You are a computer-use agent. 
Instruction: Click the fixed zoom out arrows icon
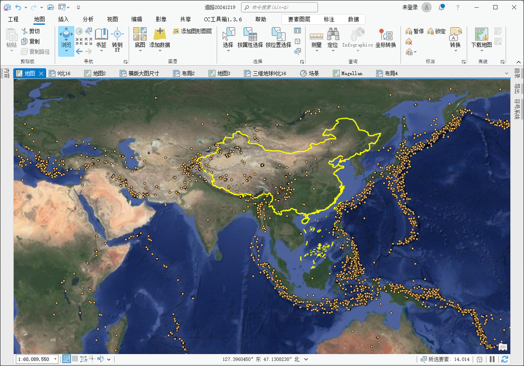[x=89, y=41]
